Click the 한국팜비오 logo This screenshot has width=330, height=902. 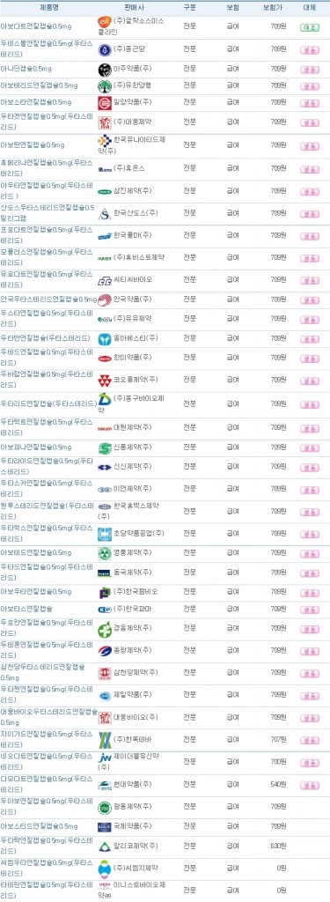(x=105, y=592)
